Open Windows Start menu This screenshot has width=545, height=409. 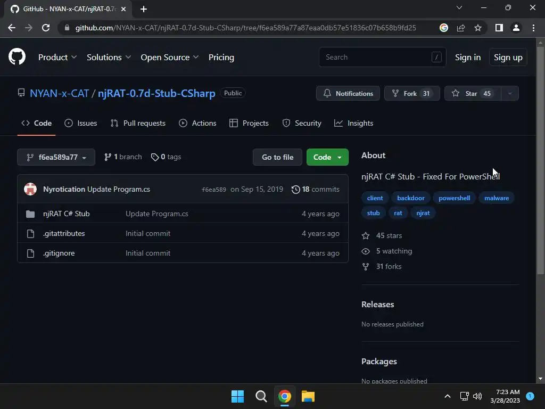pos(237,396)
